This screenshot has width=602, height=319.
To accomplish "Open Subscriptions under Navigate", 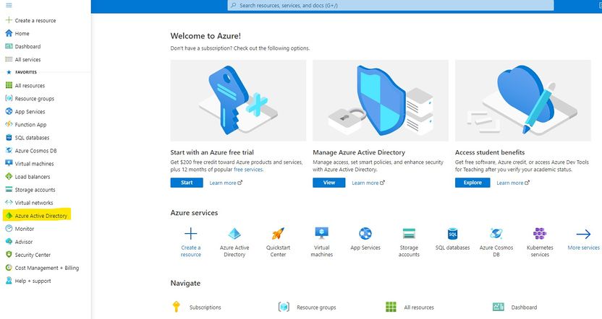I will 205,307.
